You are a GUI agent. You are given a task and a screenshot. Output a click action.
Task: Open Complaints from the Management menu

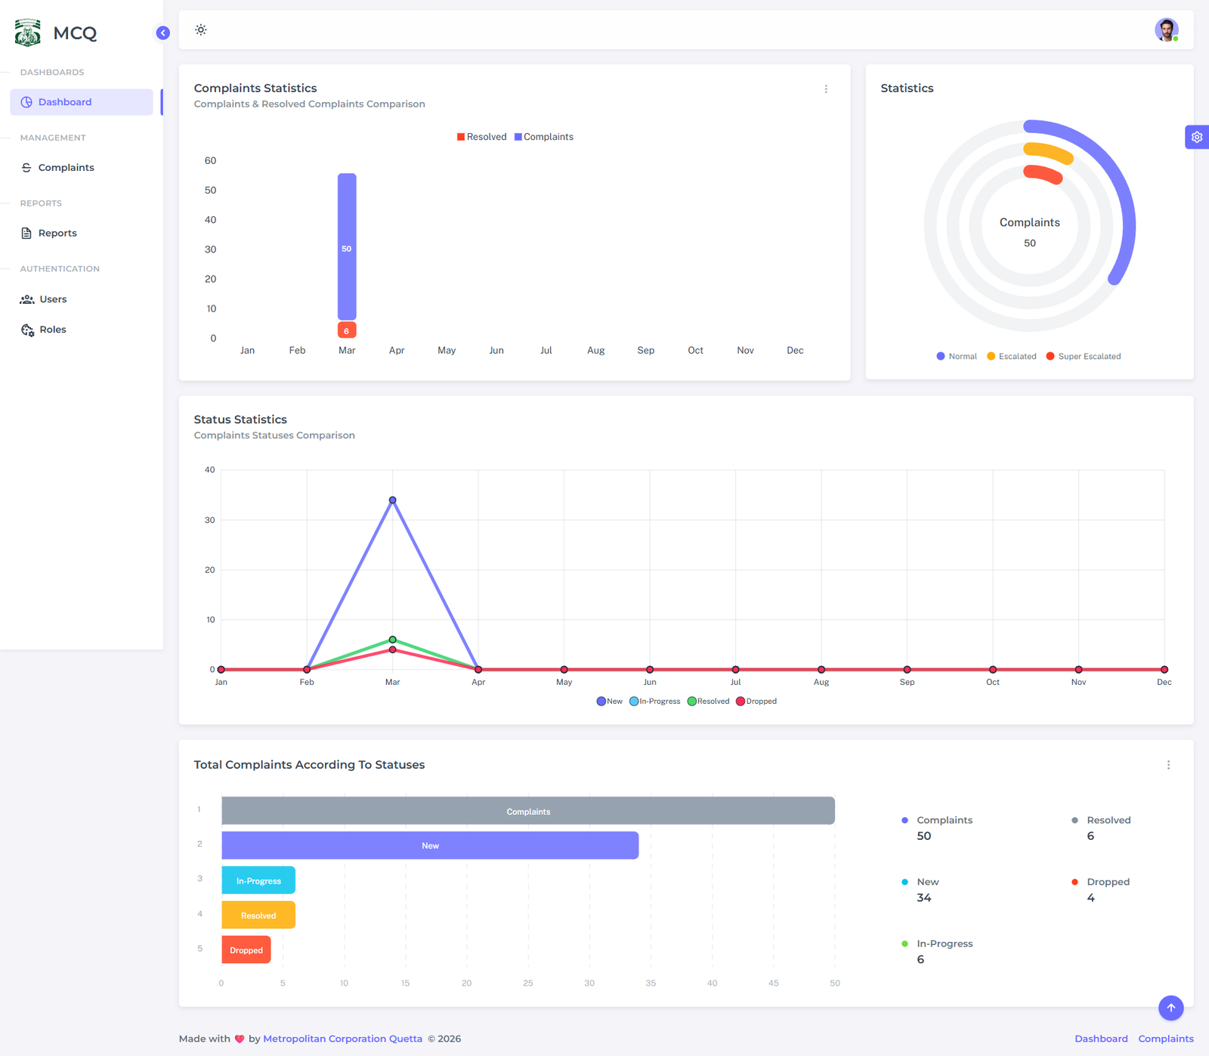tap(66, 168)
